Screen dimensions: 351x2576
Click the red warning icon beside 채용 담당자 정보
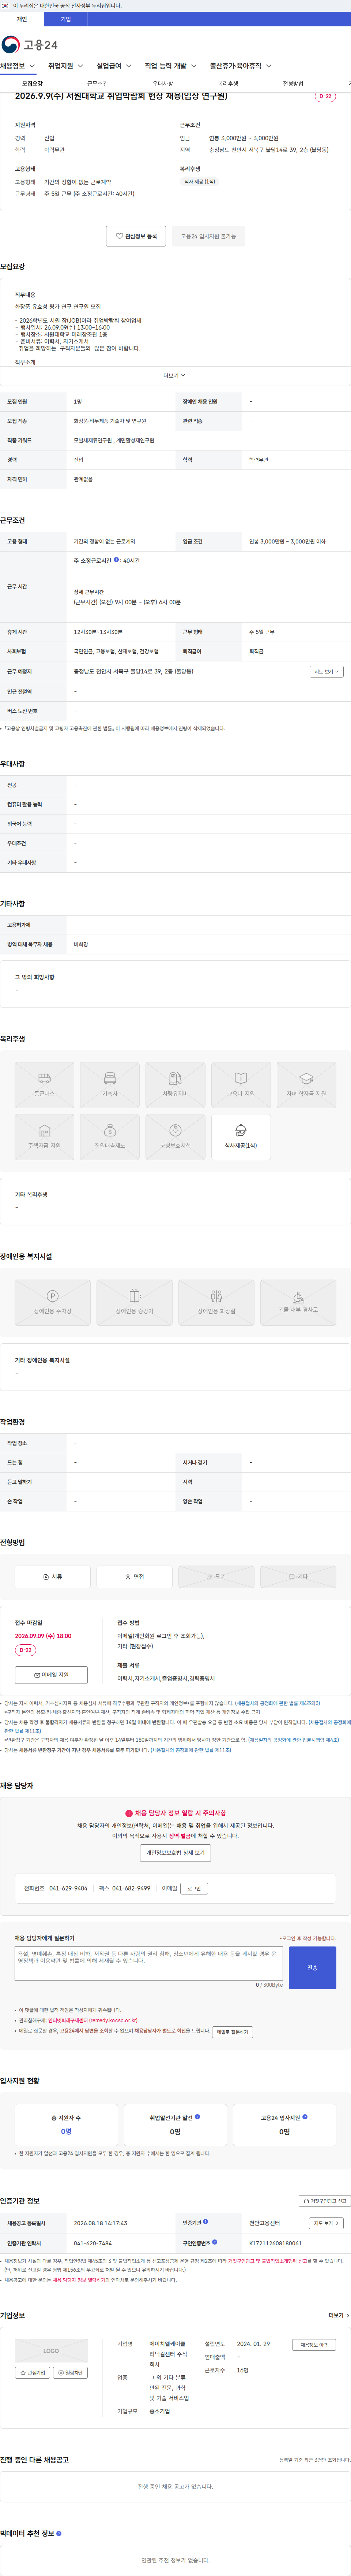(129, 1813)
